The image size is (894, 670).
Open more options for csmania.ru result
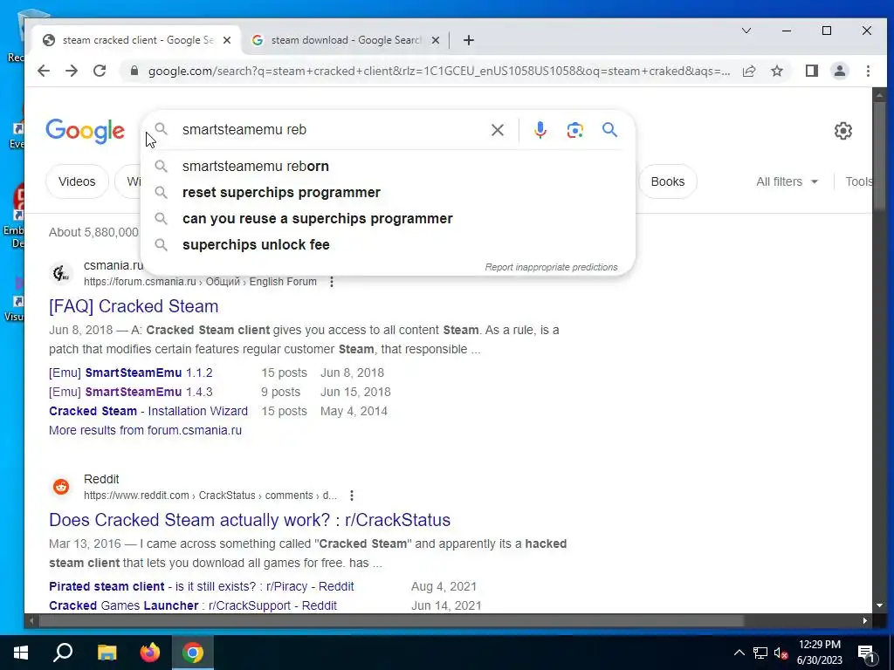pyautogui.click(x=331, y=282)
